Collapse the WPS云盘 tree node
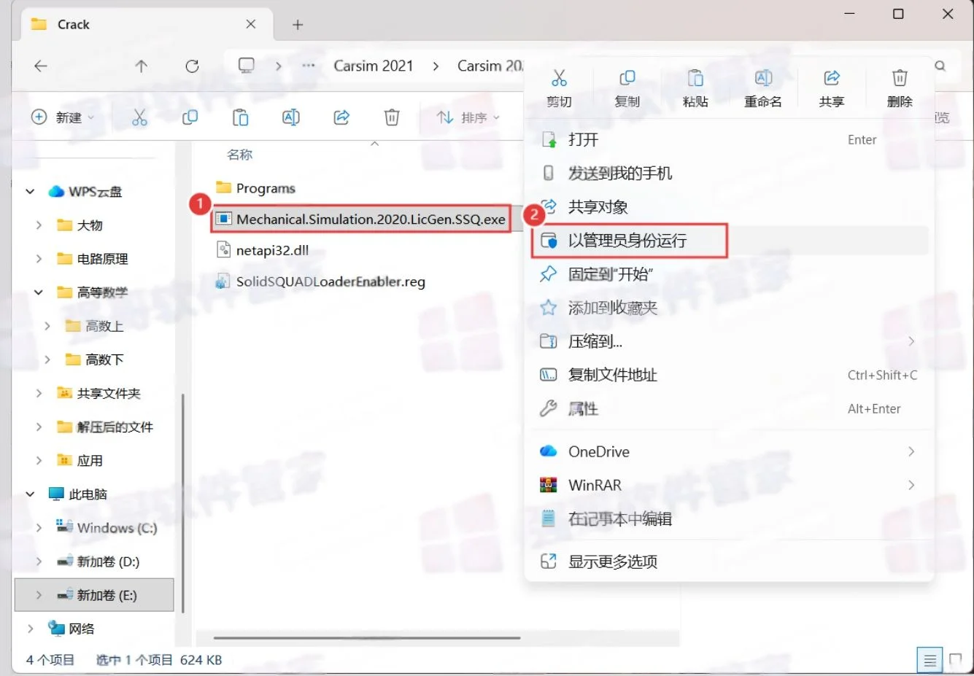974x676 pixels. click(x=30, y=192)
